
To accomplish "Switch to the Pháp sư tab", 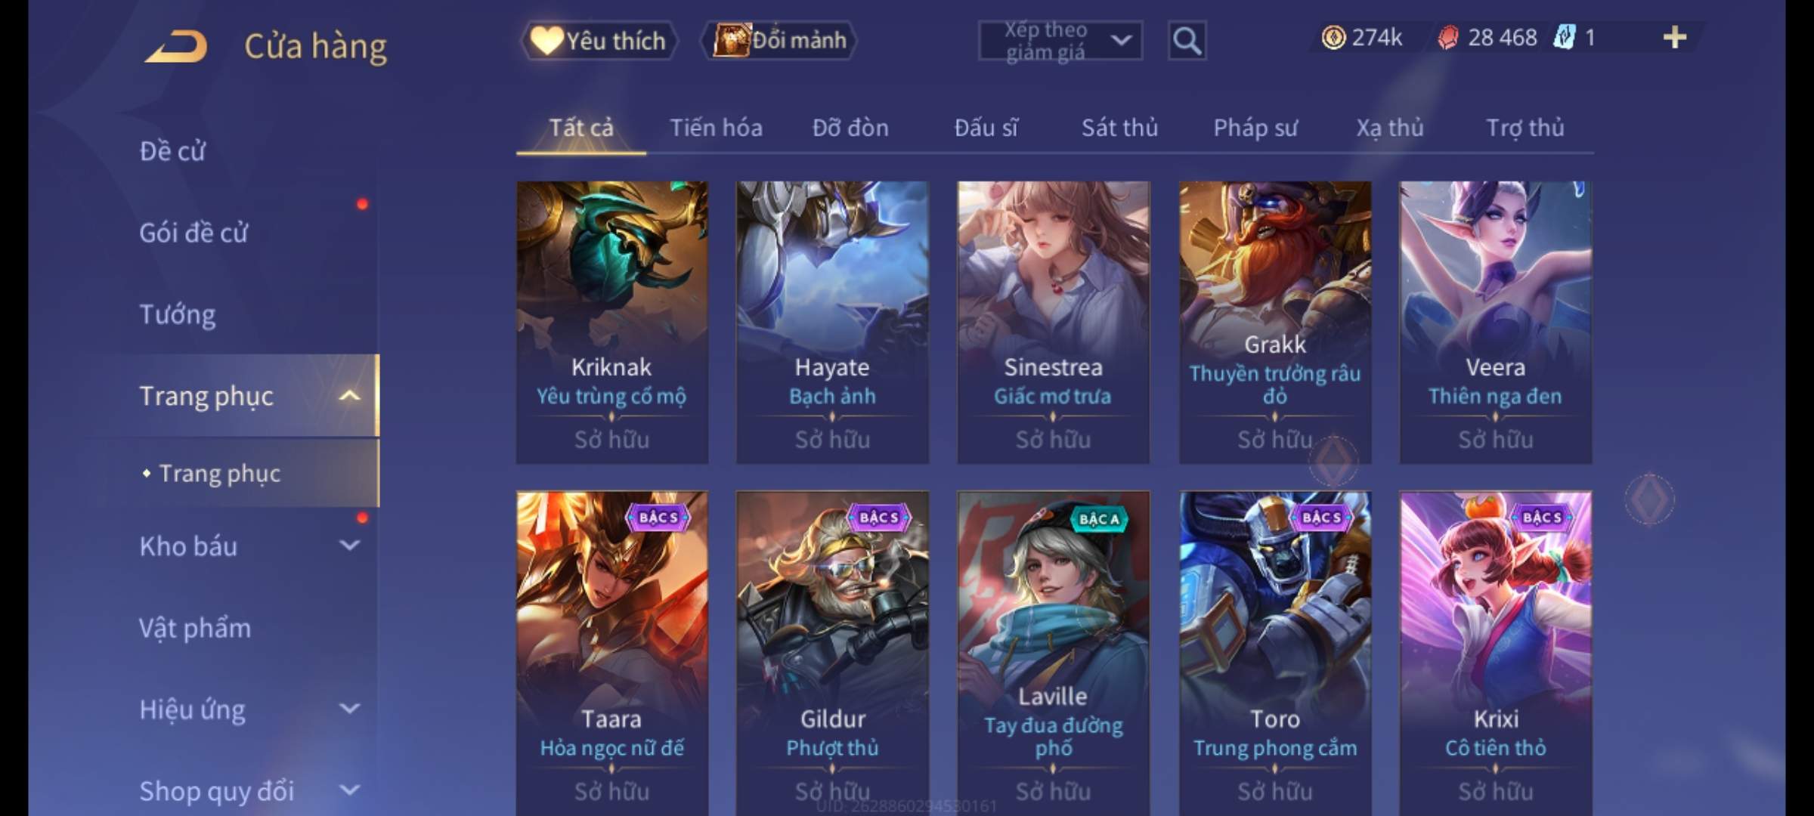I will [1255, 128].
